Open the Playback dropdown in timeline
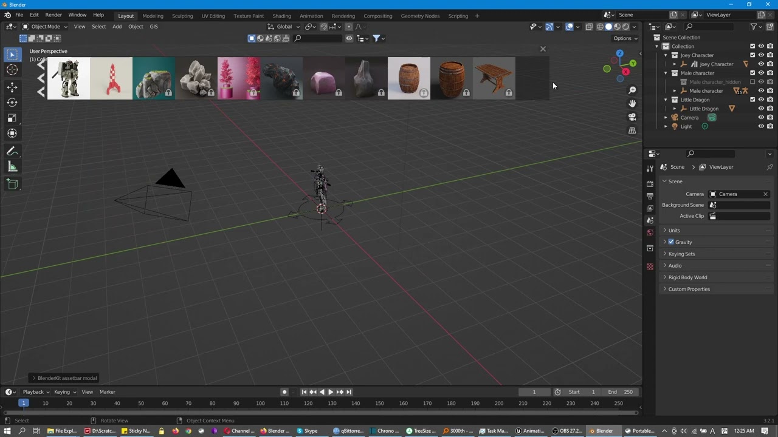The image size is (778, 437). [36, 392]
